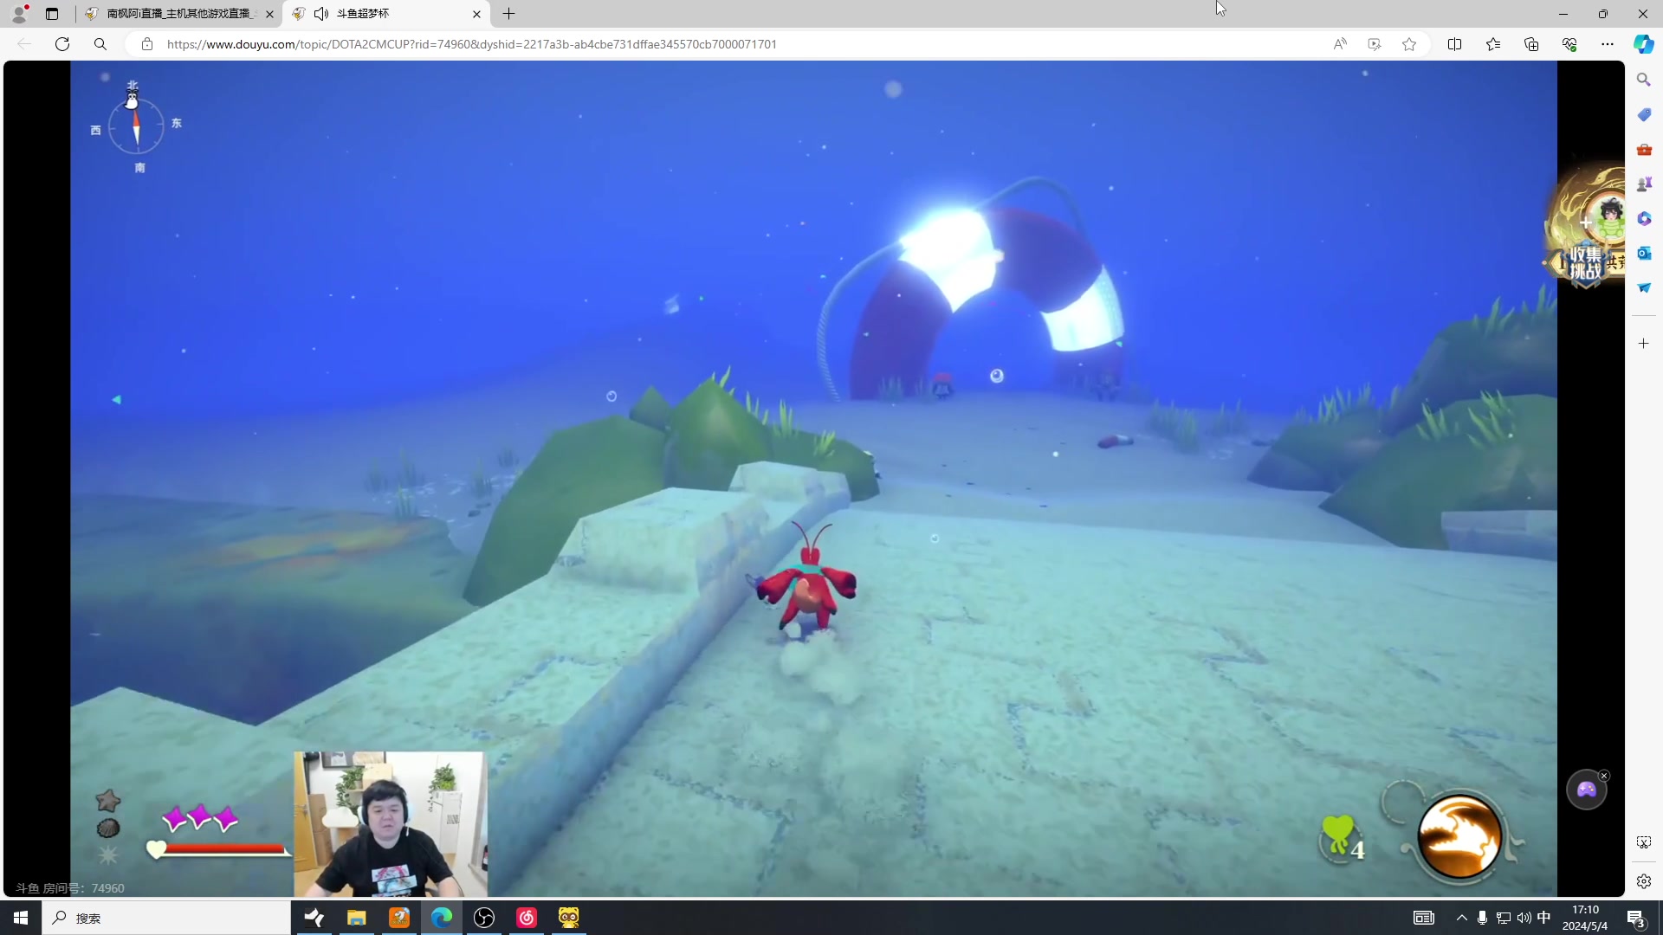Screen dimensions: 1663x935
Task: Open the yellow raccoon app on taskbar
Action: 569,918
